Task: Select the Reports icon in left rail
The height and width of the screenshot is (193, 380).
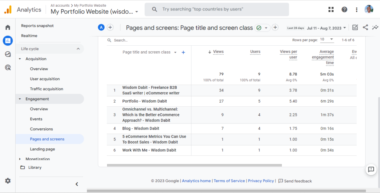Action: click(8, 41)
